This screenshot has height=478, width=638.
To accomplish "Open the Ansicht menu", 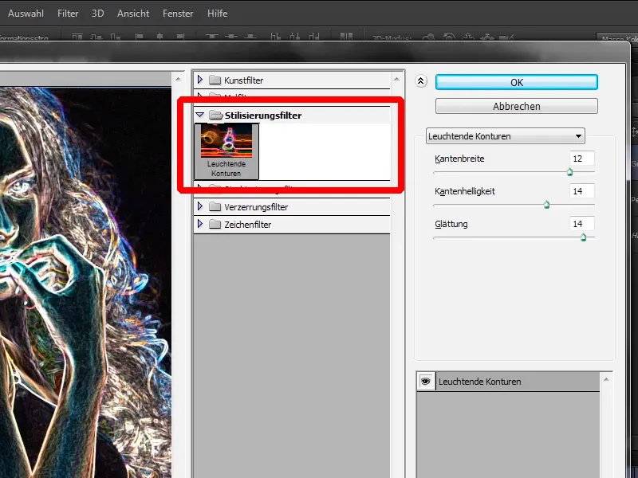I will pyautogui.click(x=133, y=14).
